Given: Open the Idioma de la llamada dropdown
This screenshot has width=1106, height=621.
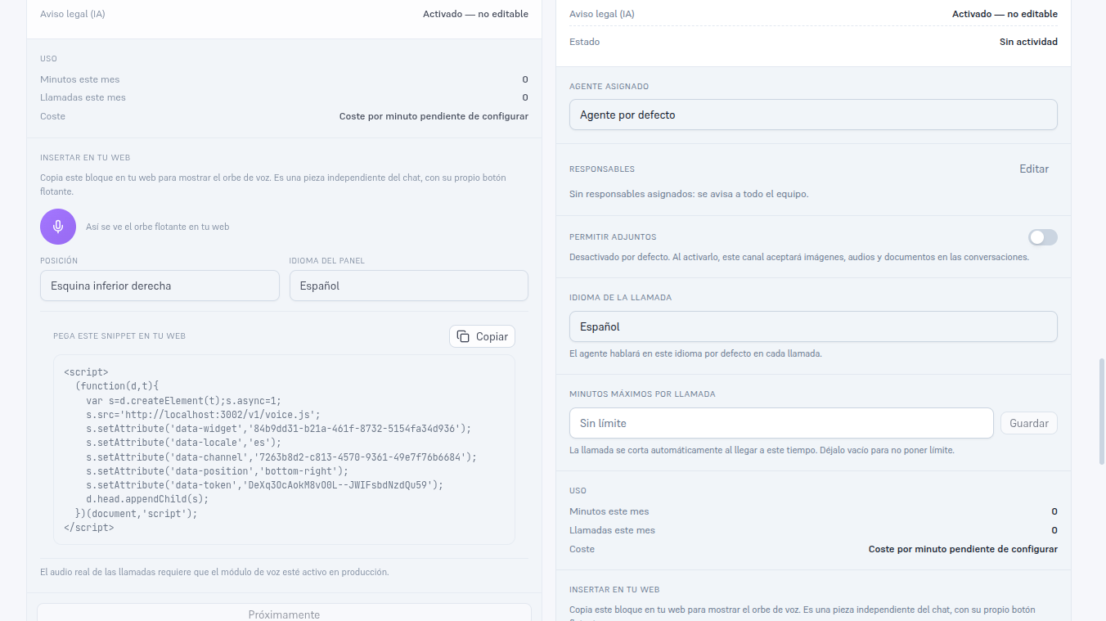Looking at the screenshot, I should click(x=813, y=326).
